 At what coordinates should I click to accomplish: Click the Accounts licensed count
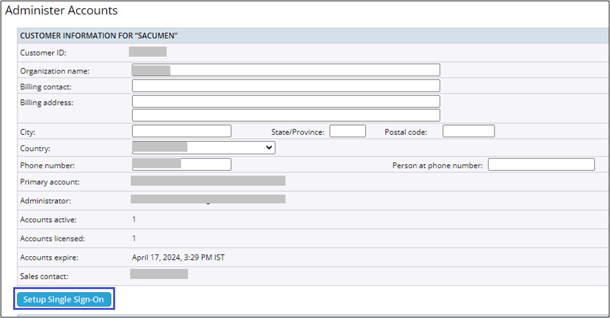point(134,238)
